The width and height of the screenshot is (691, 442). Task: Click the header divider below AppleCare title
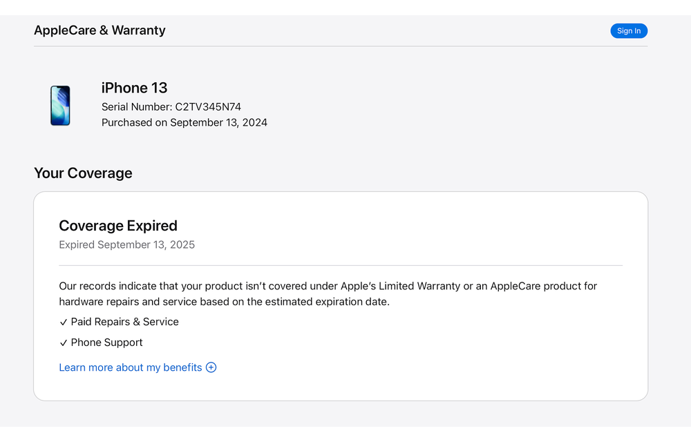tap(341, 46)
